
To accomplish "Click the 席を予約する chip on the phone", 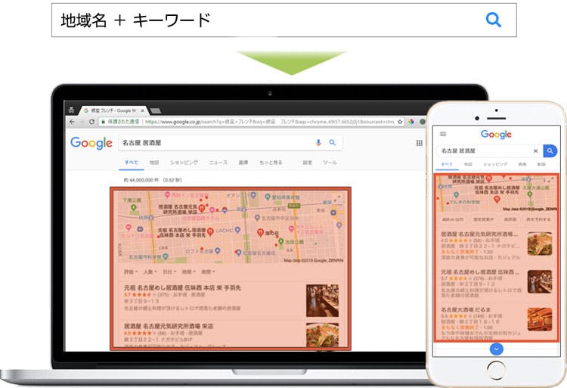I will 538,219.
